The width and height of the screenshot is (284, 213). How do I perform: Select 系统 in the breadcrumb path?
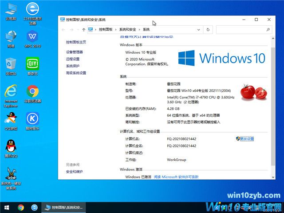146,29
